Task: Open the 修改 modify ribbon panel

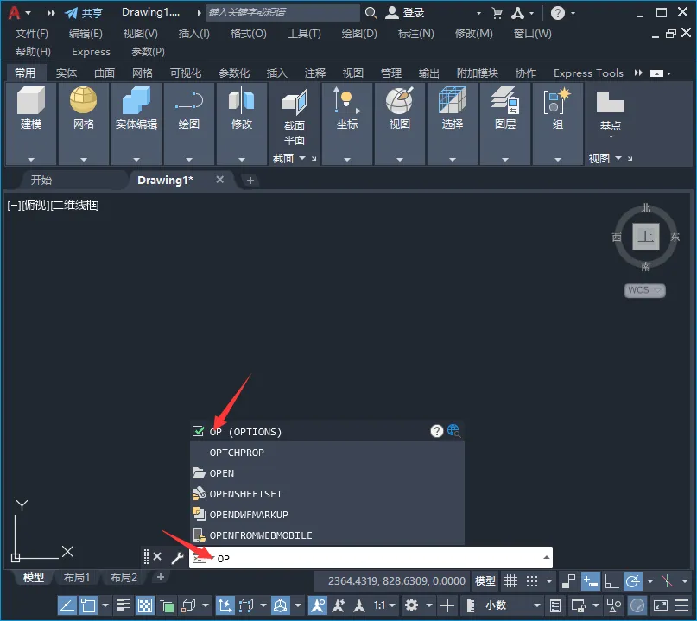Action: tap(241, 124)
